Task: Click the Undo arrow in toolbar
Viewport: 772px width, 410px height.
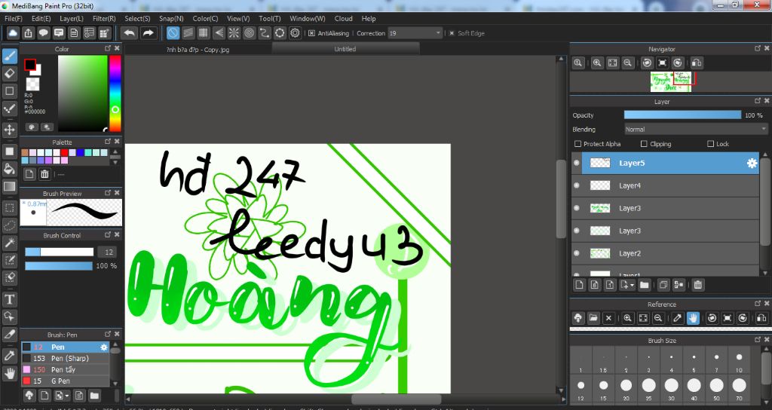Action: 129,33
